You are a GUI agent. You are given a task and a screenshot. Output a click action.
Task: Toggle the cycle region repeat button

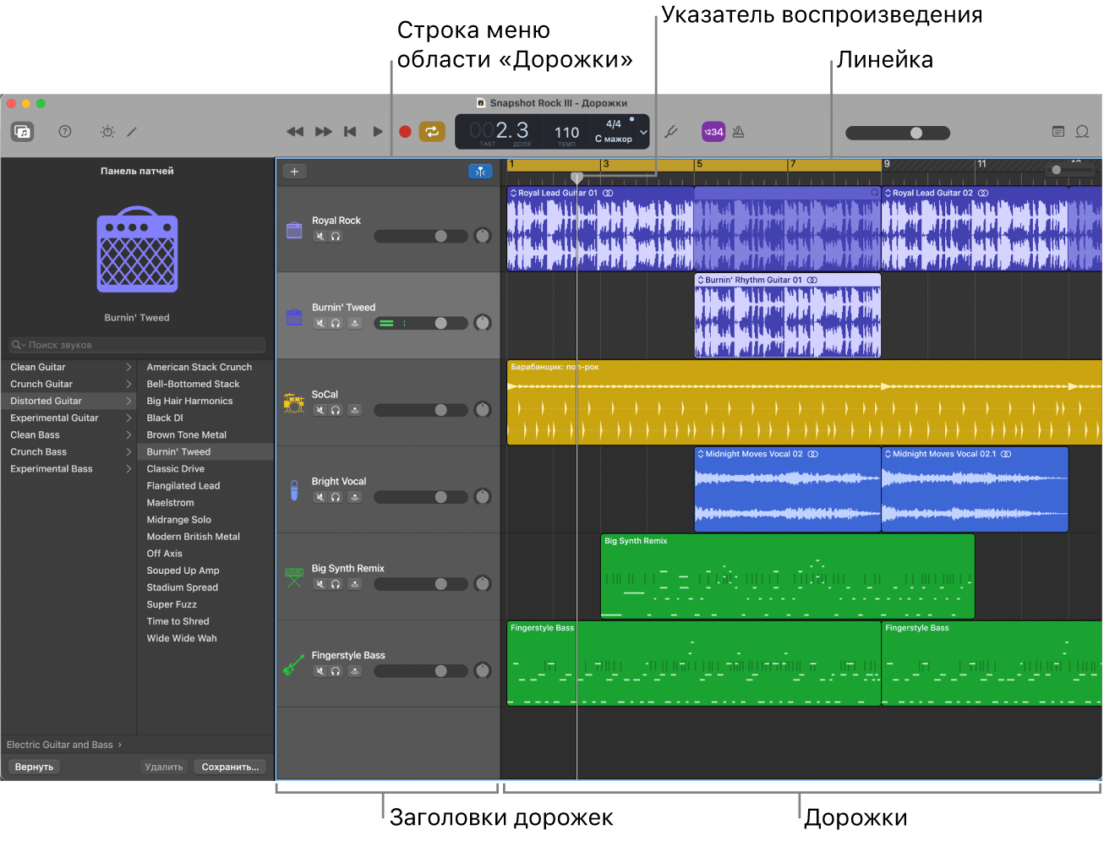432,132
